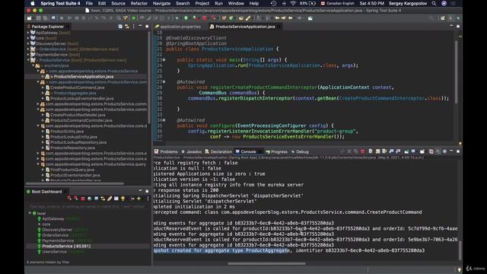Click the green plus in Boot Dashboard

(138, 199)
